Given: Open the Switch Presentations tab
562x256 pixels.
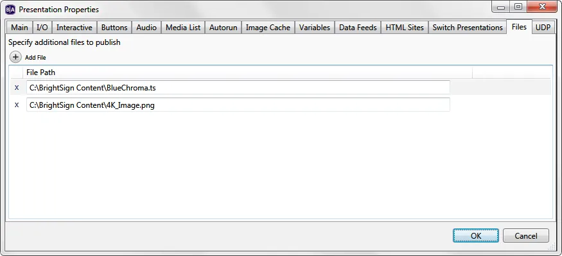Looking at the screenshot, I should pyautogui.click(x=468, y=28).
